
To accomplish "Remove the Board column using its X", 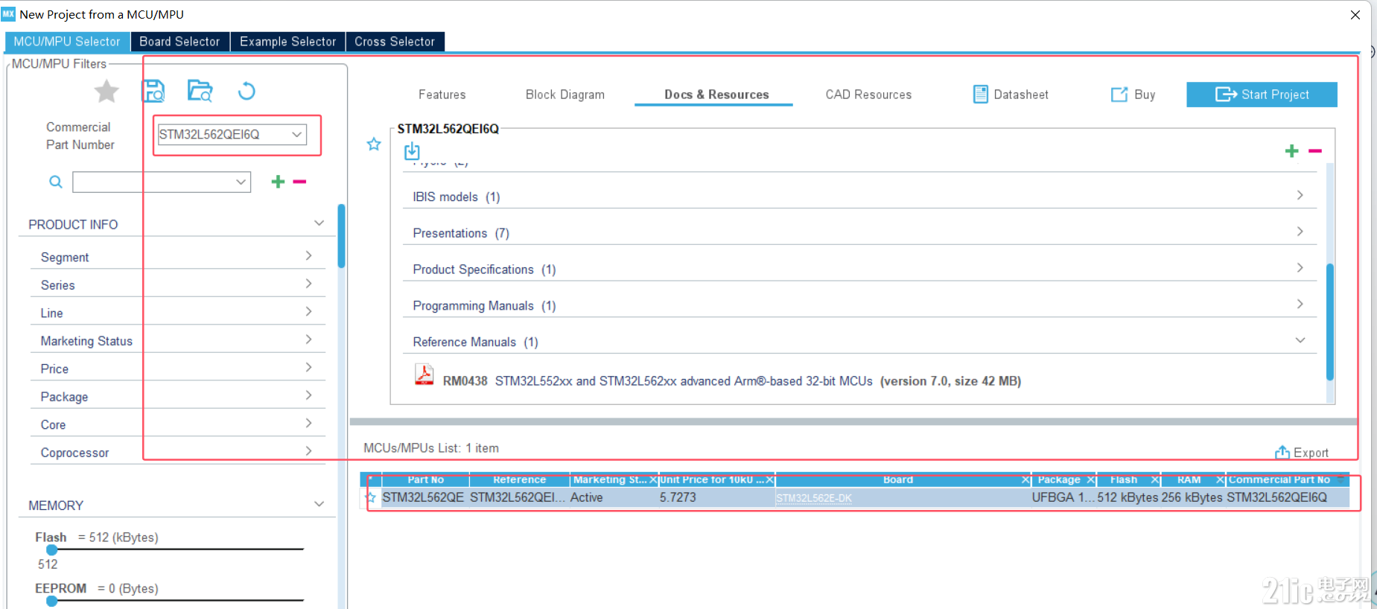I will [1025, 480].
